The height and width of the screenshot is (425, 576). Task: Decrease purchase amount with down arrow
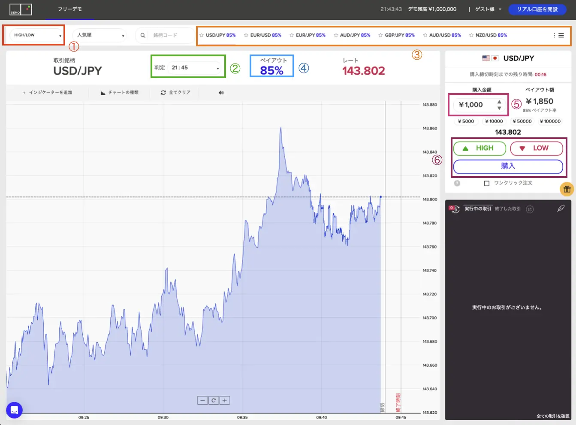click(x=499, y=108)
